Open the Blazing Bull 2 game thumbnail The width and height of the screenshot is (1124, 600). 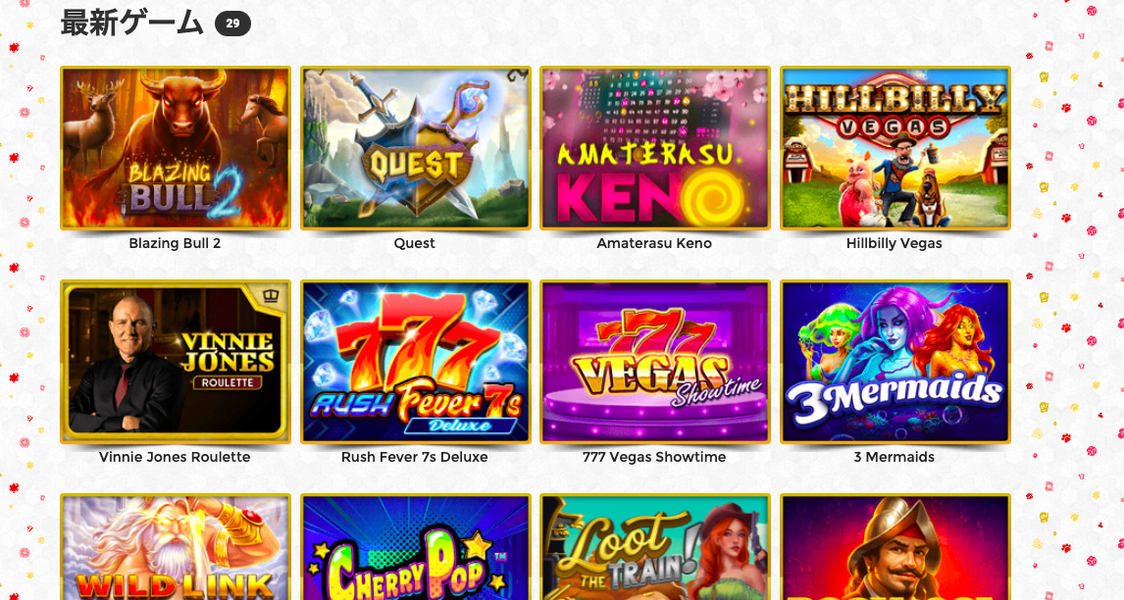(176, 148)
